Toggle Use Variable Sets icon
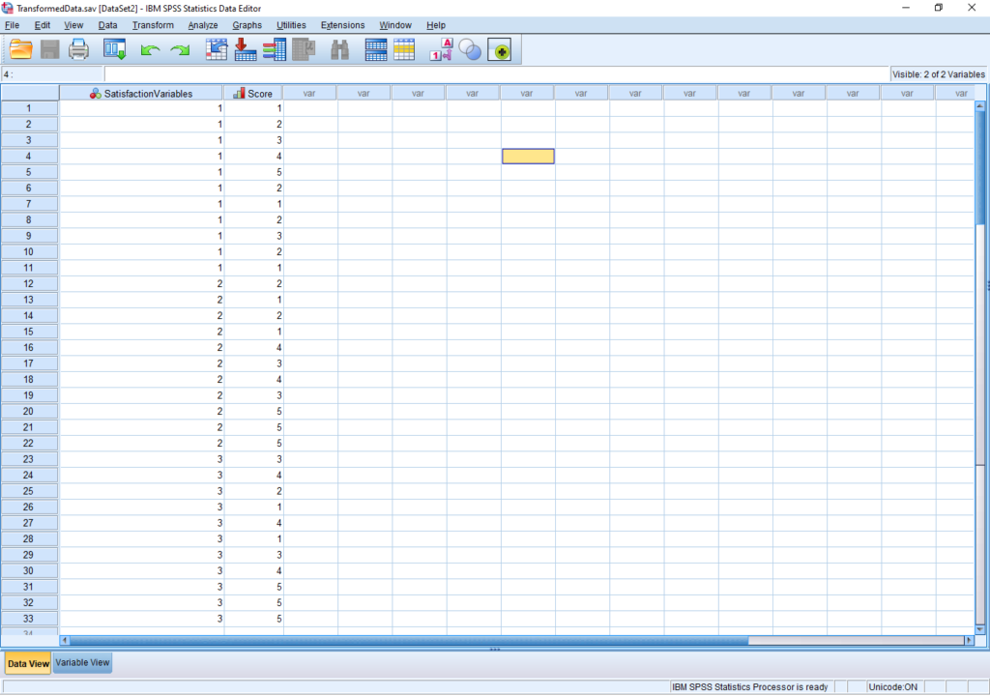Image resolution: width=990 pixels, height=696 pixels. (x=470, y=48)
